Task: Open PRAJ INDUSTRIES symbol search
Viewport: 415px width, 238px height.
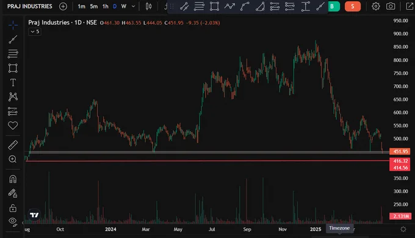Action: [x=30, y=6]
